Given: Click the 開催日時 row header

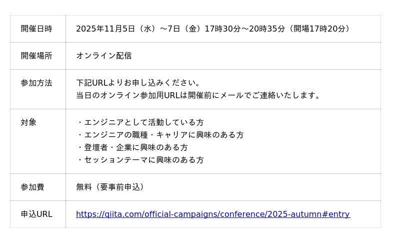Looking at the screenshot, I should (x=36, y=29).
